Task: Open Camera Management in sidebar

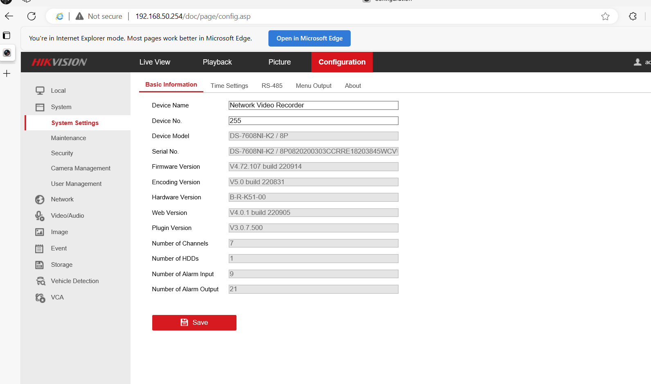Action: (x=81, y=168)
